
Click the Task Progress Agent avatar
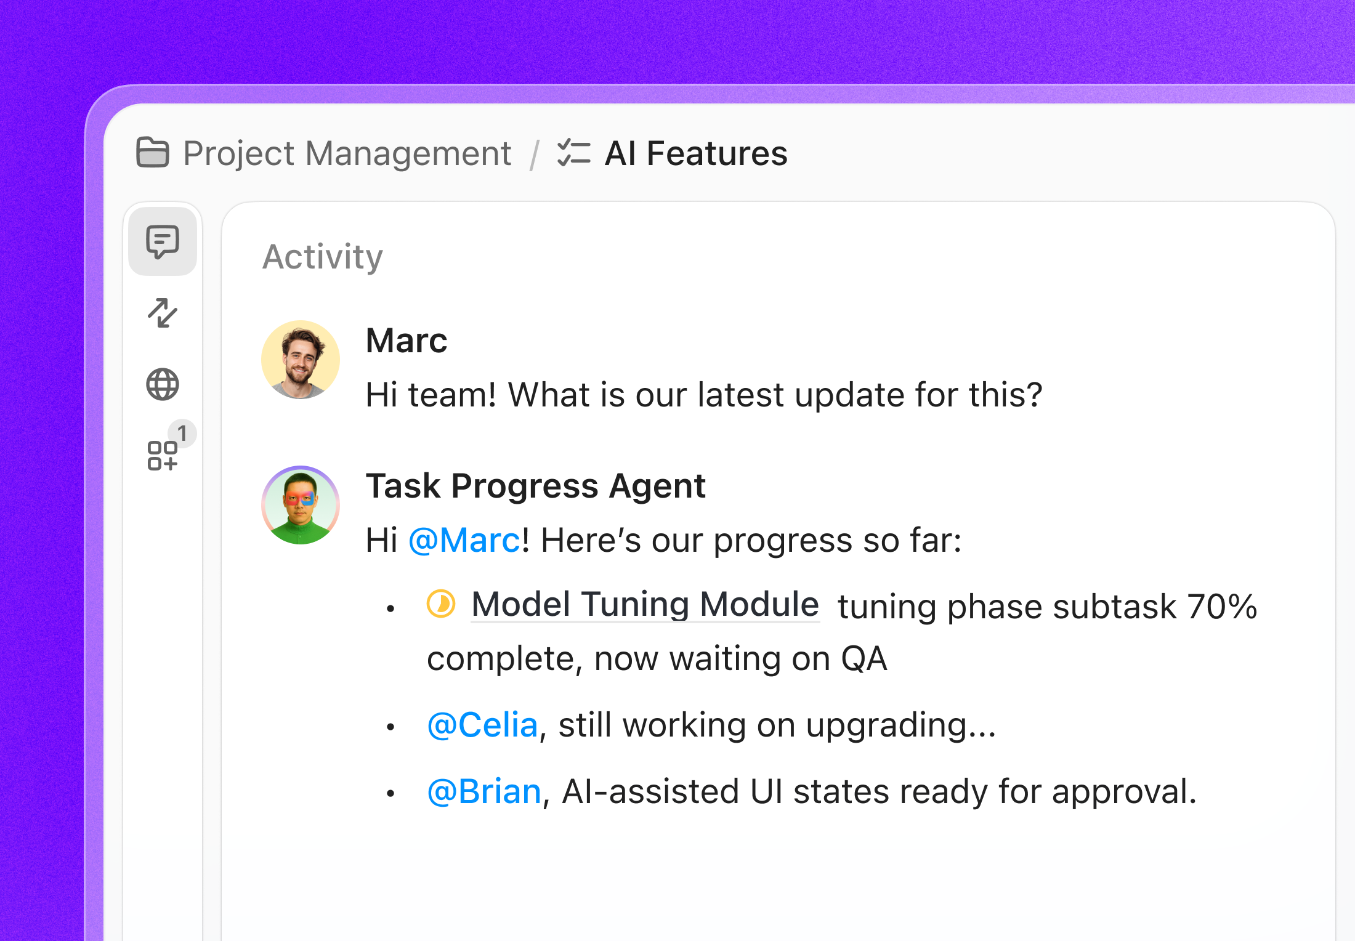click(300, 505)
